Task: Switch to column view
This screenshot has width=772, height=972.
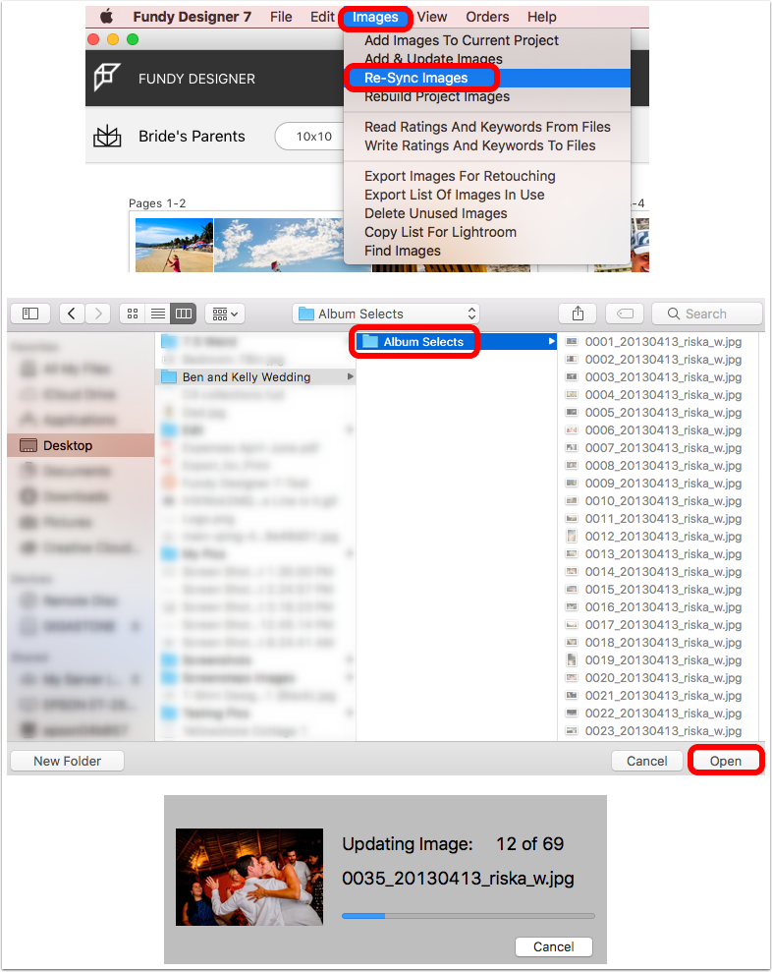Action: coord(184,314)
